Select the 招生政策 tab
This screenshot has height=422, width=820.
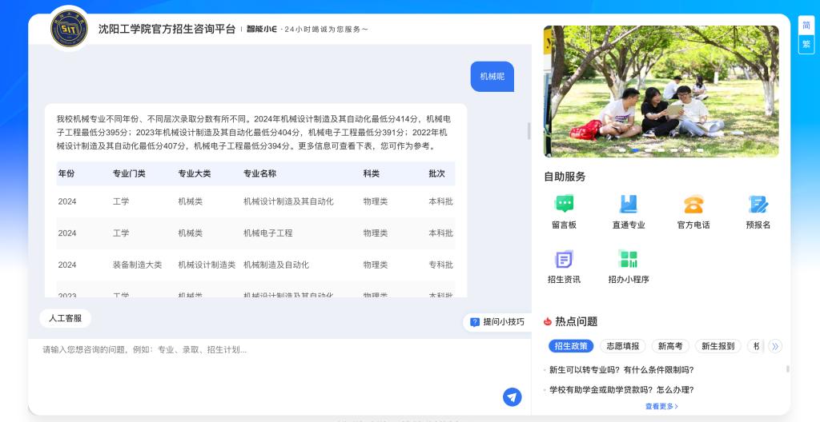point(571,346)
